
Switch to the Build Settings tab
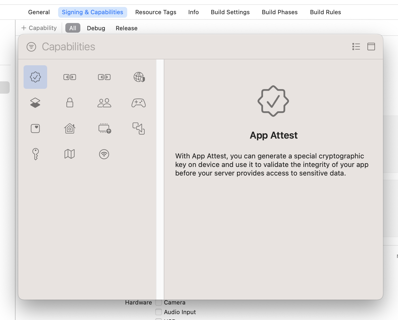(230, 12)
